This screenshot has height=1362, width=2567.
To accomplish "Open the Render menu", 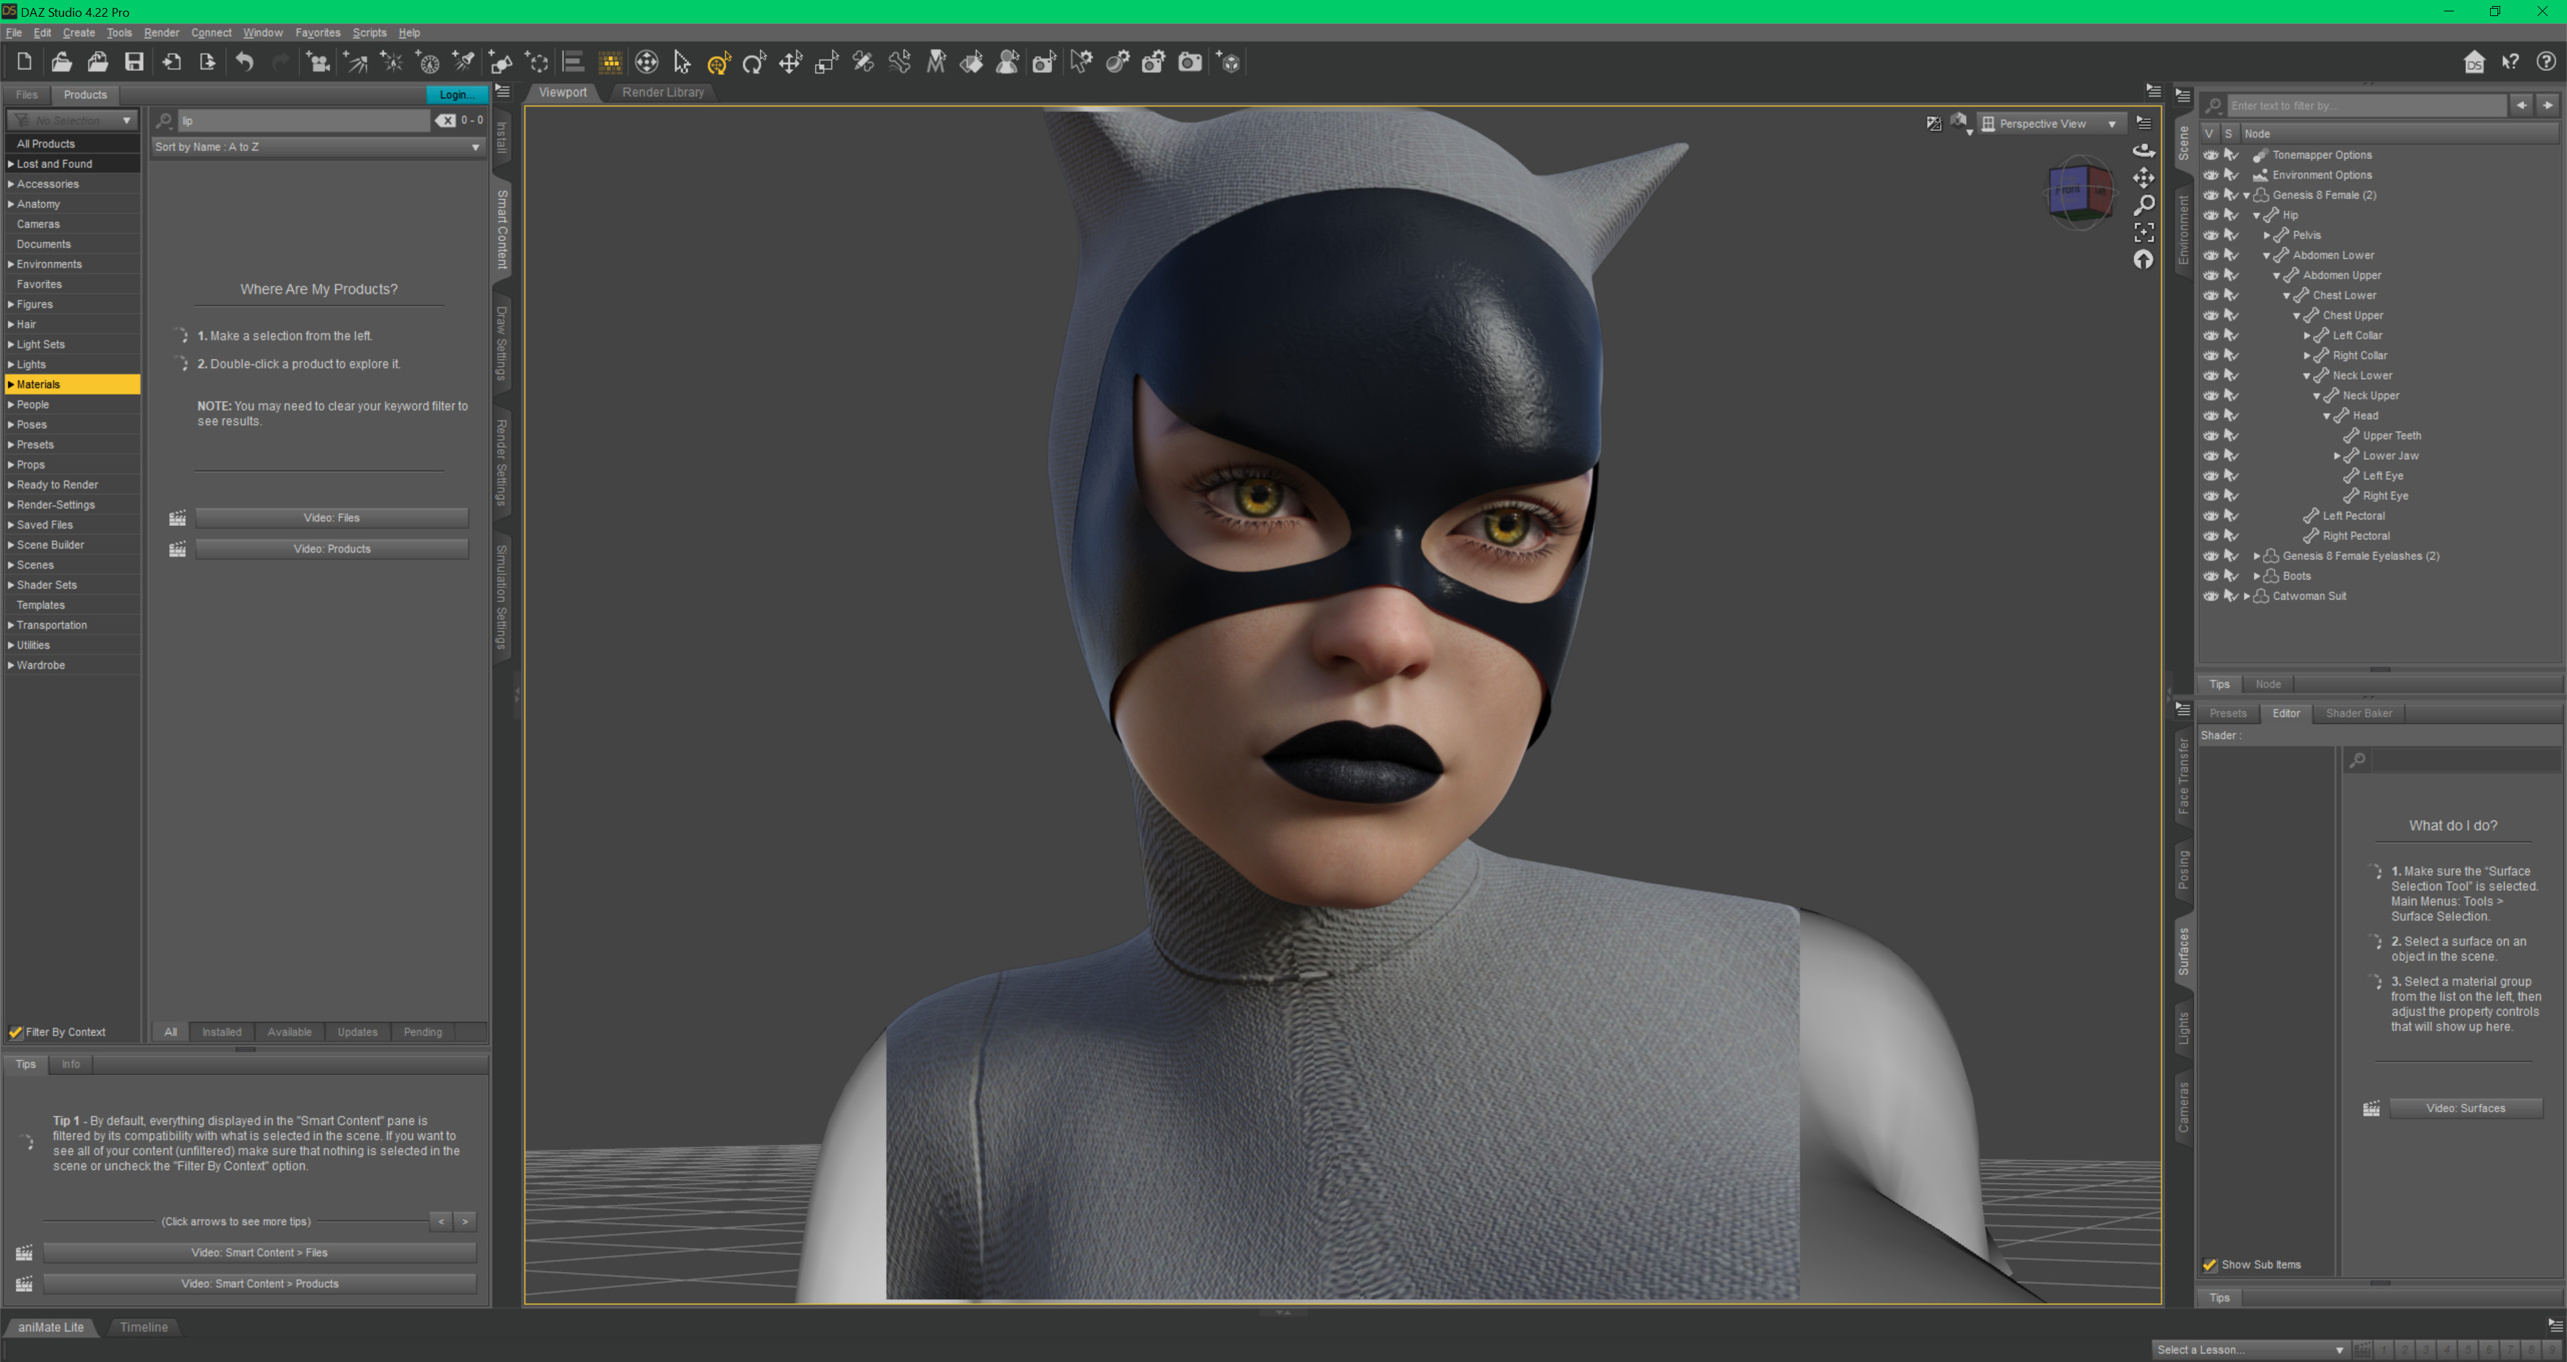I will [x=161, y=32].
